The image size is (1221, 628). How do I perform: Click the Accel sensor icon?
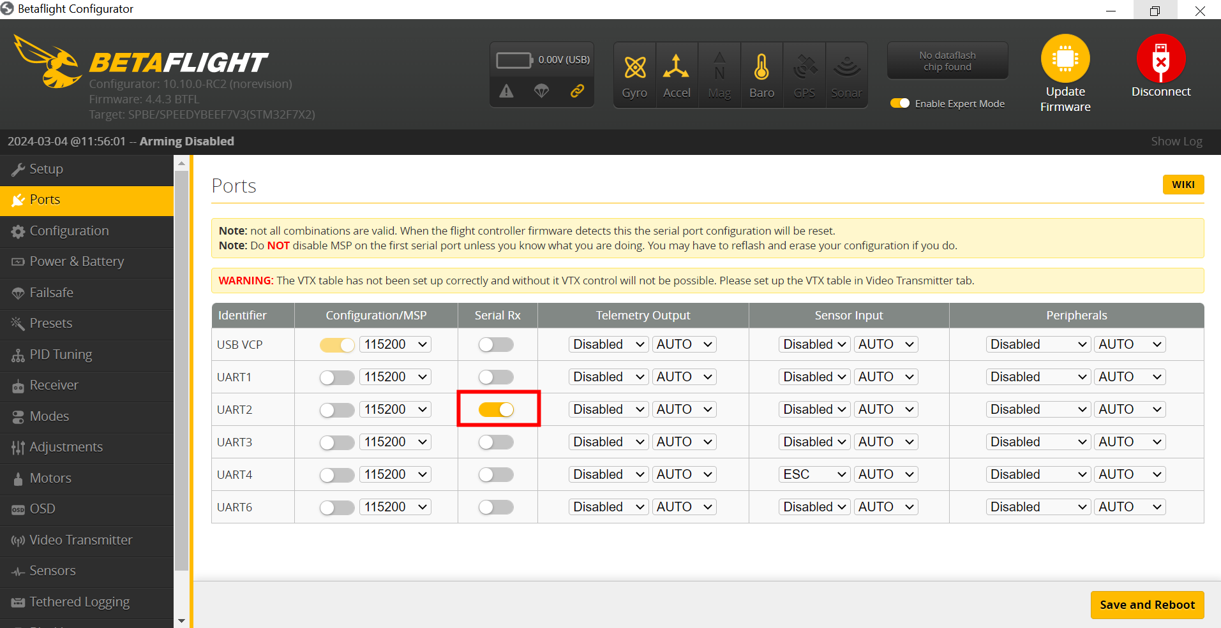pos(676,66)
